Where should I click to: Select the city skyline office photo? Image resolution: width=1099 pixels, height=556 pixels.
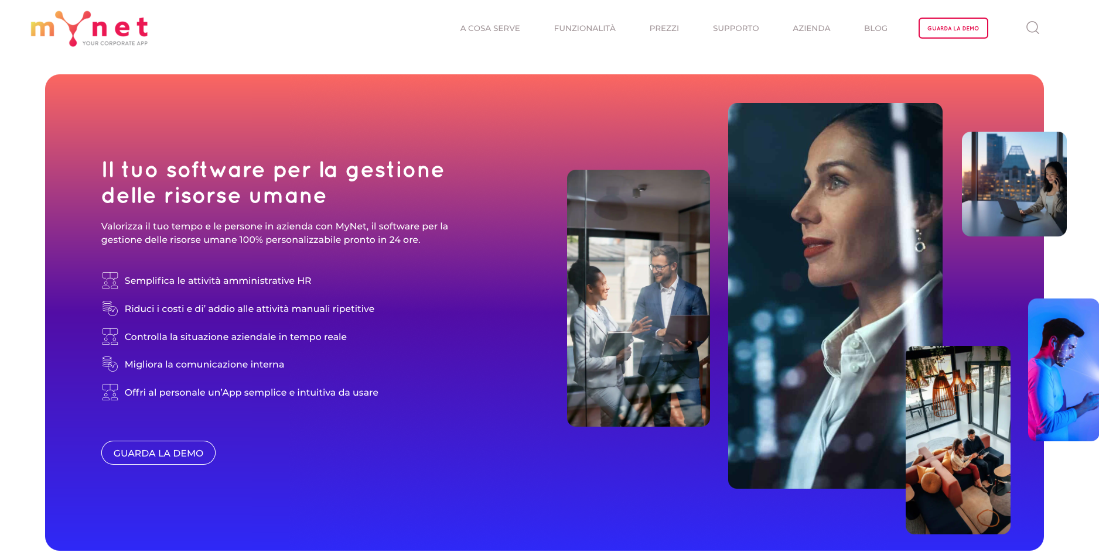click(1014, 184)
